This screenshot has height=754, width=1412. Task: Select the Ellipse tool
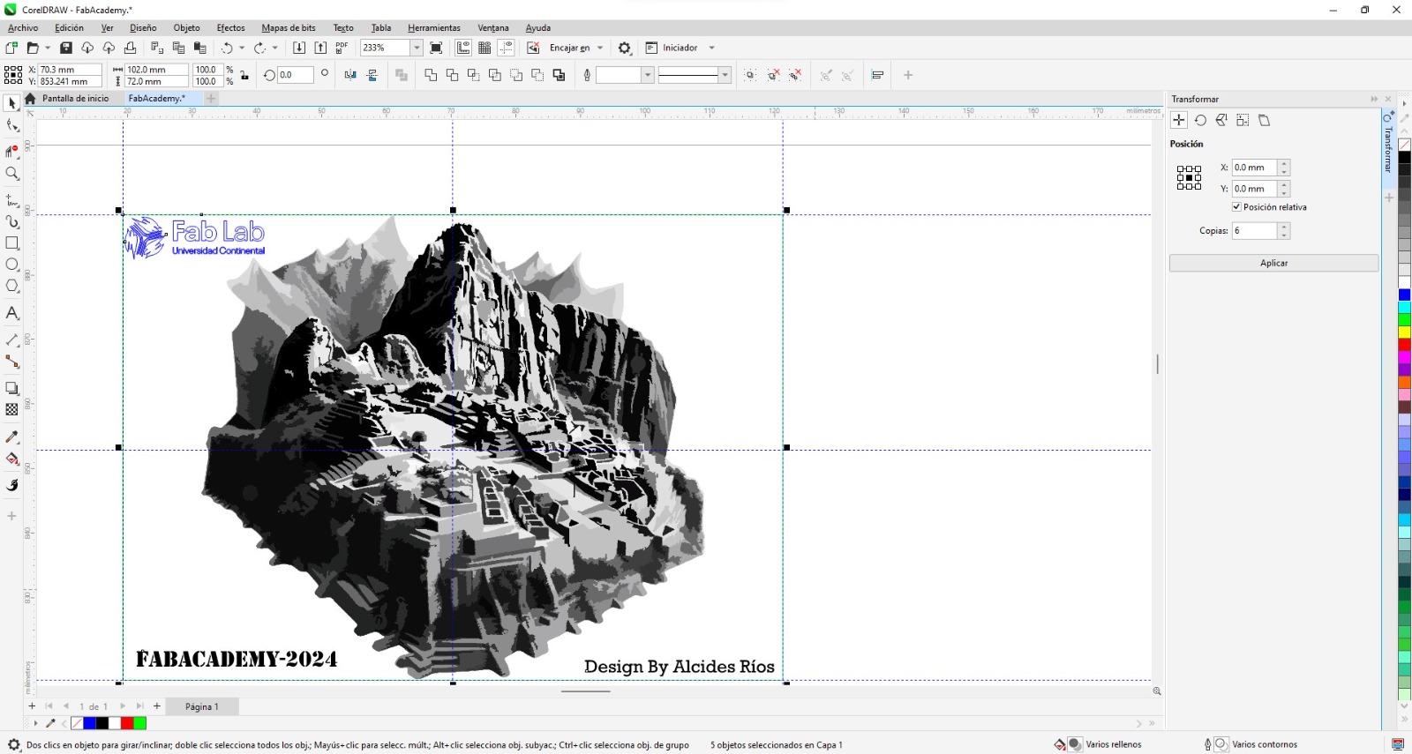point(12,265)
